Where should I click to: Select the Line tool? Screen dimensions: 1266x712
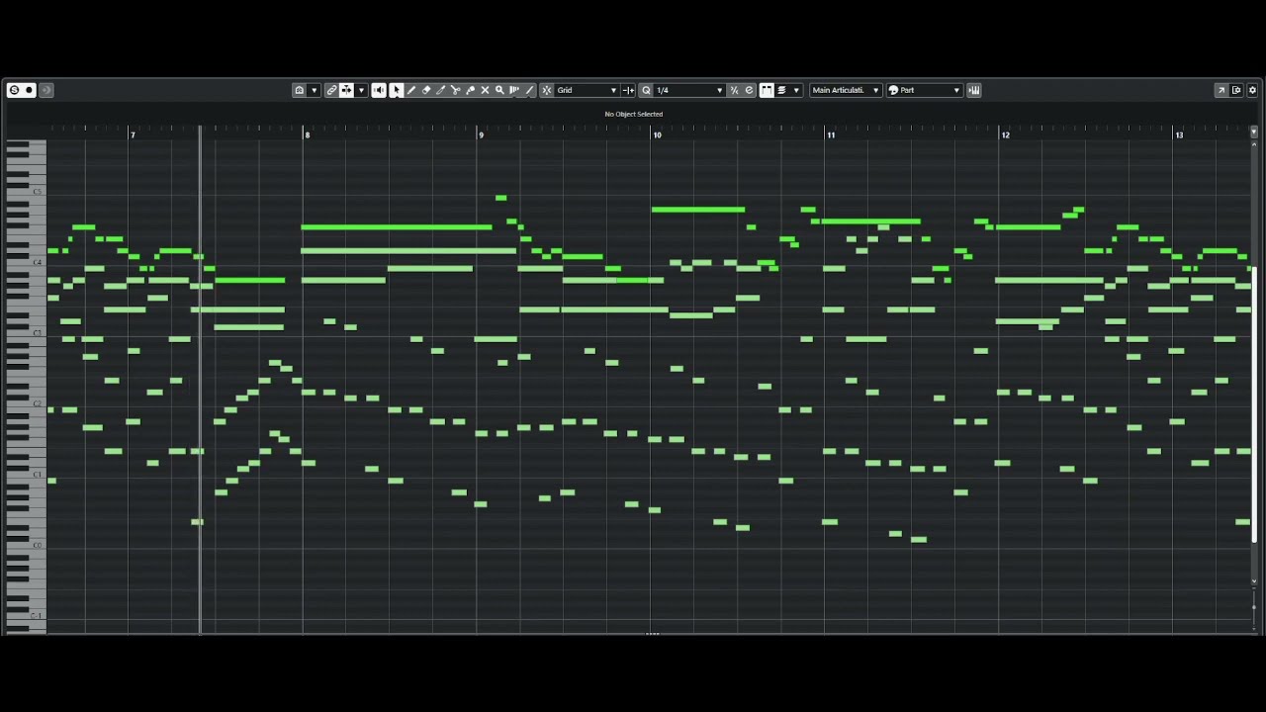click(x=529, y=90)
